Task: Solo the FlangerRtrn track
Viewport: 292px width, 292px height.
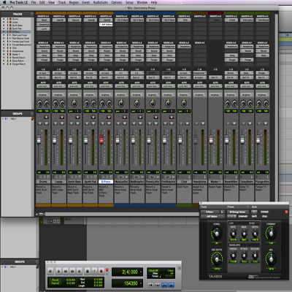Action: tap(259, 123)
